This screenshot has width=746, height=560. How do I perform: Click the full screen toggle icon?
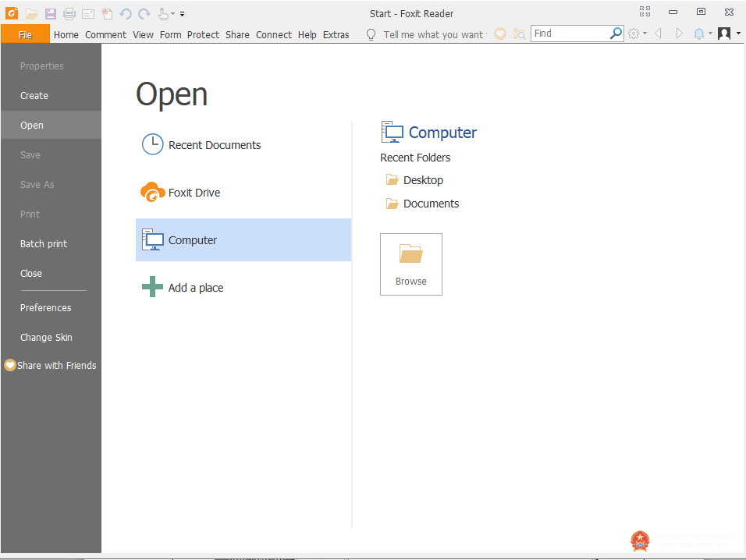tap(645, 12)
